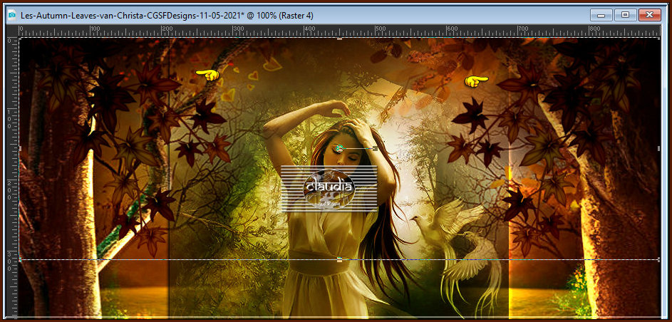Click the rotation handle right of the pivot
This screenshot has height=322, width=672.
click(x=376, y=148)
